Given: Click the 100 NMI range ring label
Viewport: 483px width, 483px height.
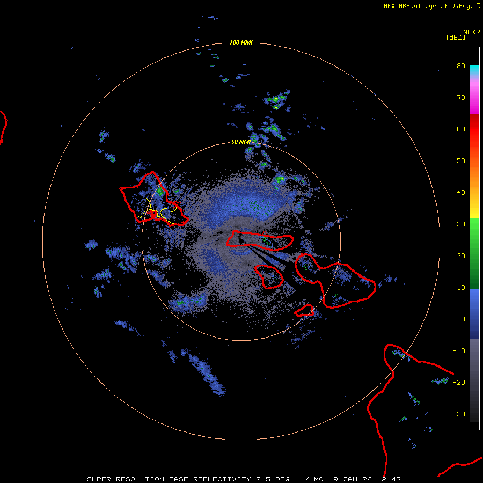Looking at the screenshot, I should pyautogui.click(x=241, y=42).
